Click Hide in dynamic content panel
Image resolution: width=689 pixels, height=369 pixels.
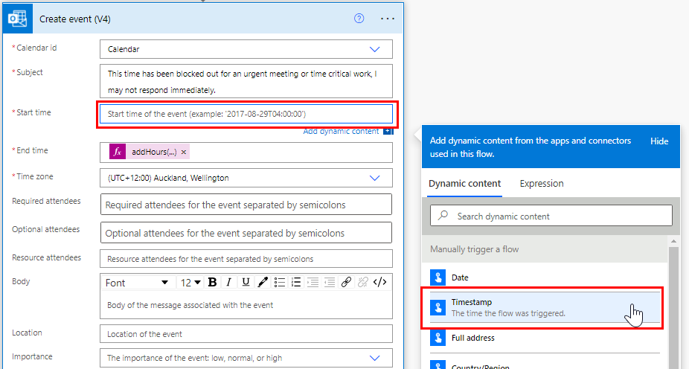coord(658,141)
